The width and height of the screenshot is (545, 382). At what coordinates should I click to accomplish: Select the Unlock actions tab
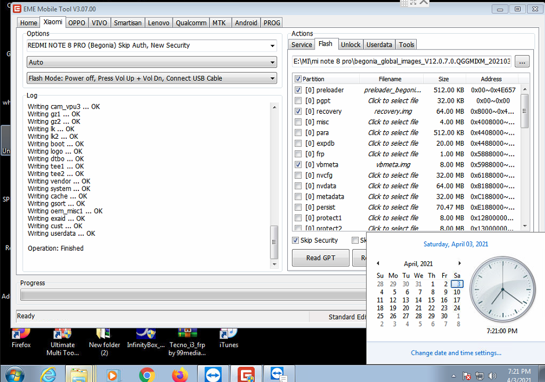(351, 45)
